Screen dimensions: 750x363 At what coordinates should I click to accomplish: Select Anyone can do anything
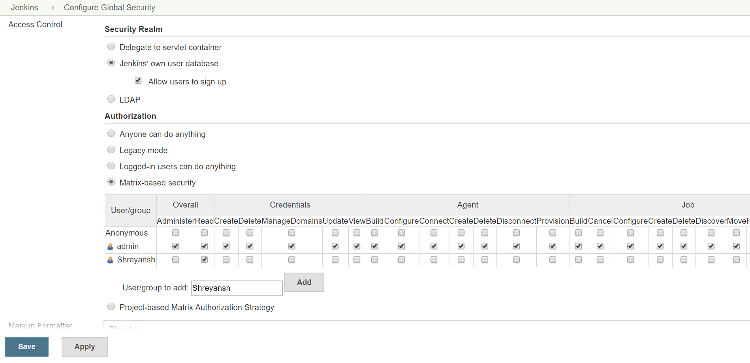coord(111,133)
